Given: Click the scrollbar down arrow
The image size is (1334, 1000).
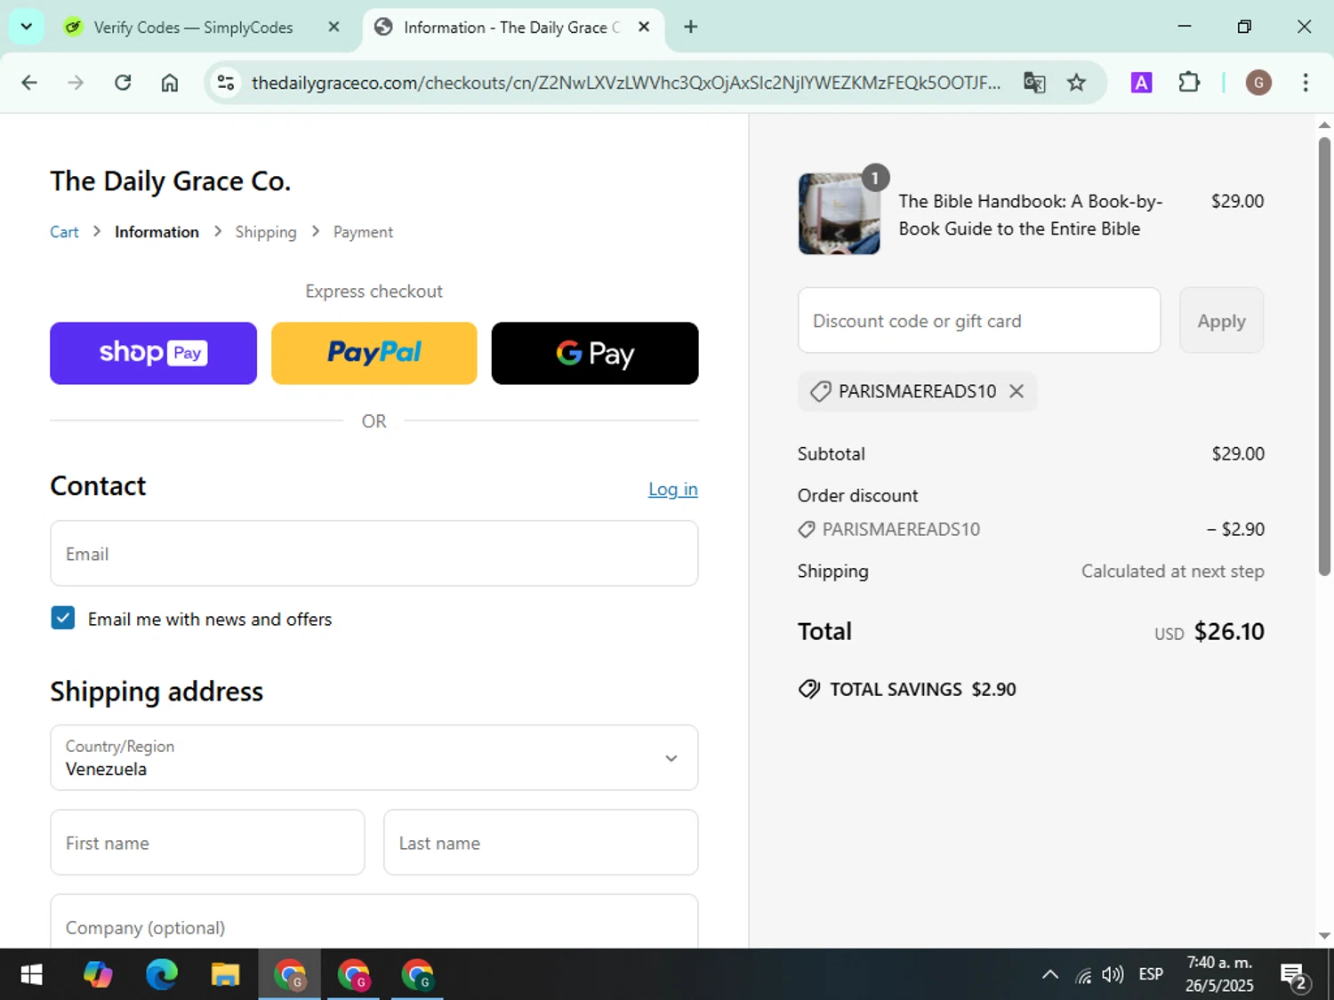Looking at the screenshot, I should pos(1324,935).
